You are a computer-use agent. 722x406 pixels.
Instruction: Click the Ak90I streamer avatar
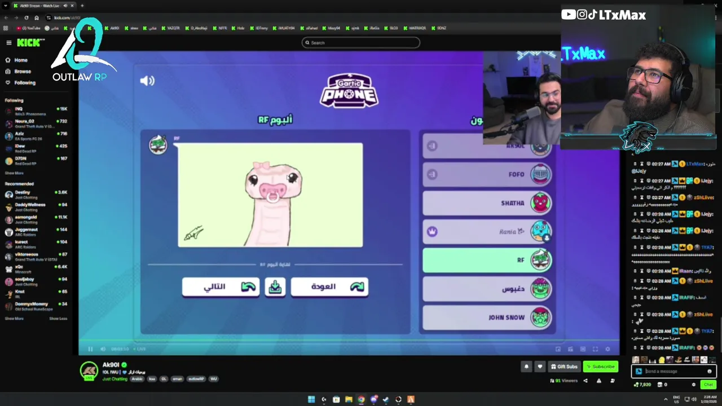tap(89, 370)
